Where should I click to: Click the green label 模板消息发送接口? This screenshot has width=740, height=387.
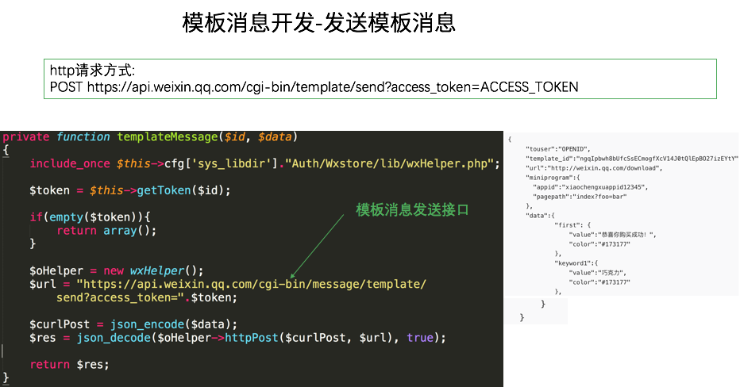point(412,210)
